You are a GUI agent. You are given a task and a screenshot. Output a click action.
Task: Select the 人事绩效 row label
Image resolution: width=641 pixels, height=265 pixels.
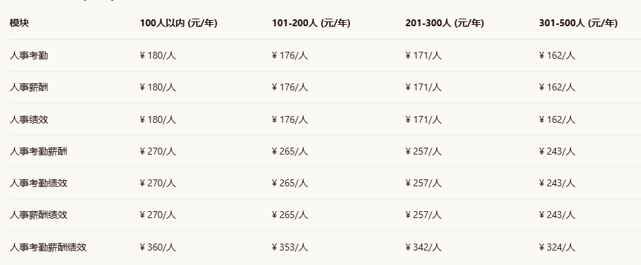coord(28,119)
